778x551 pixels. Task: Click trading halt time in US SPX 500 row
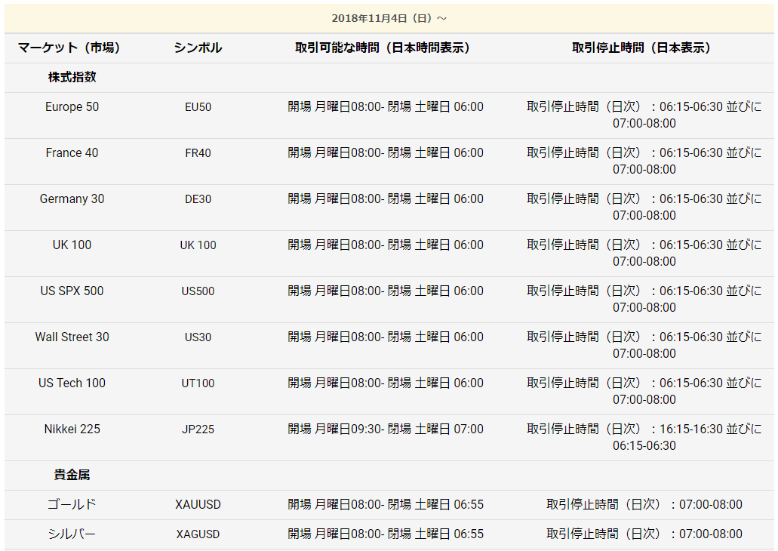click(644, 299)
